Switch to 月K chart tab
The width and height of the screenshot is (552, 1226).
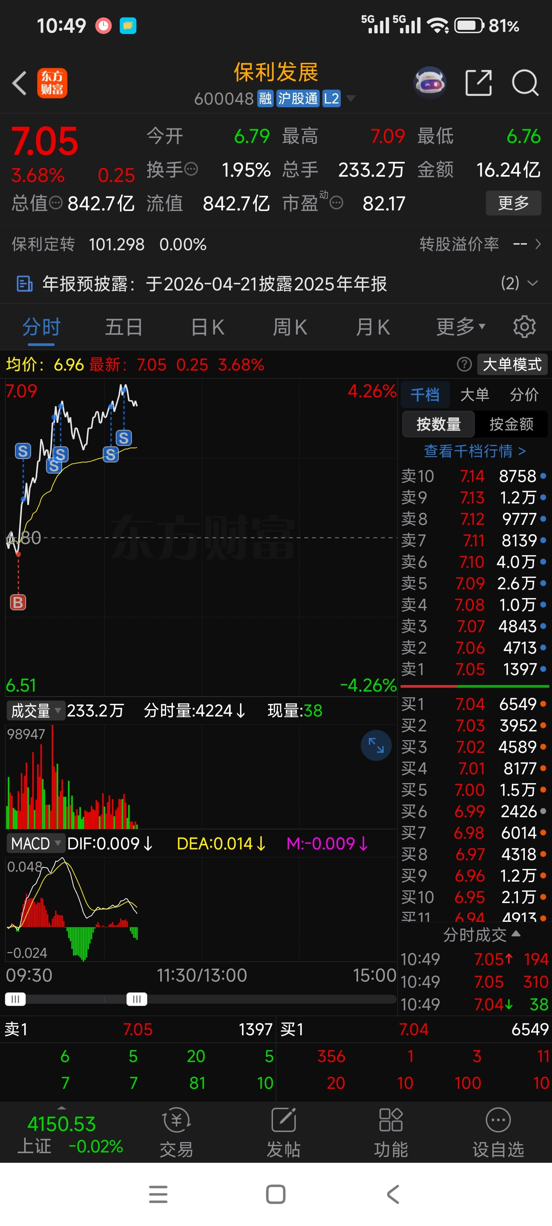(x=373, y=327)
